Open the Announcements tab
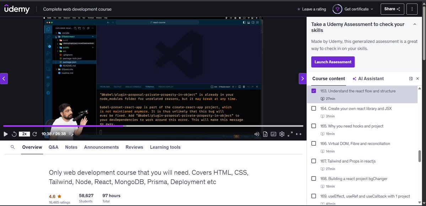Viewport: 426px width, 206px height. pos(101,147)
